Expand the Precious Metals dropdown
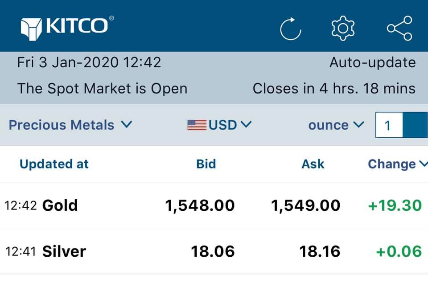Screen dimensions: 428x287 pos(70,125)
